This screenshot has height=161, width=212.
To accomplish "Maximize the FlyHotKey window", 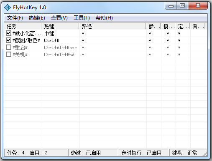I will click(182, 6).
